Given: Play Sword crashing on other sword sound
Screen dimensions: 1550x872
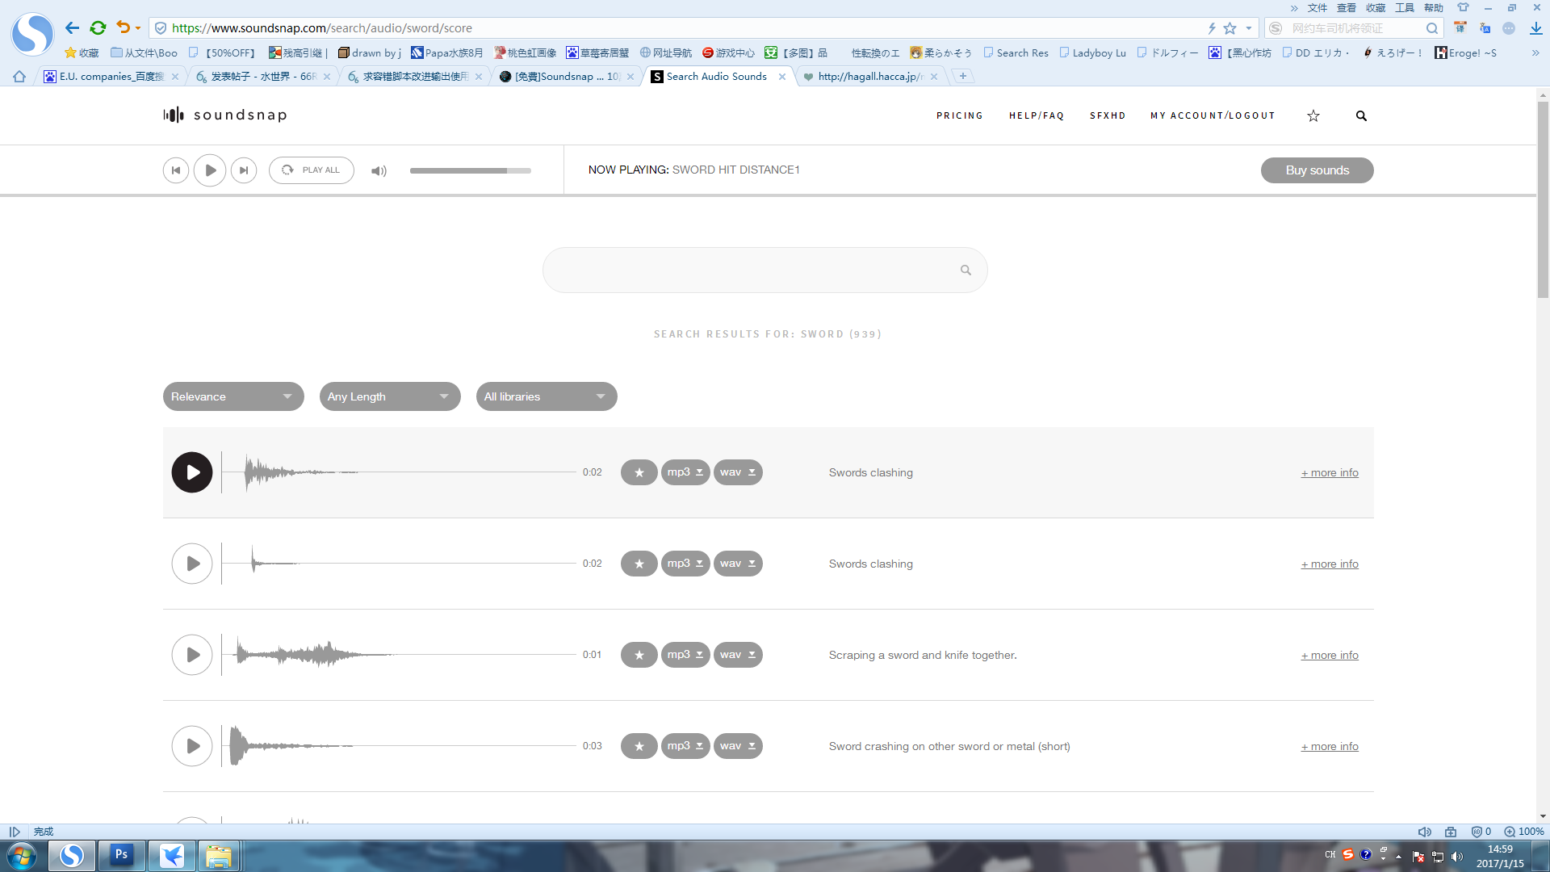Looking at the screenshot, I should click(192, 746).
